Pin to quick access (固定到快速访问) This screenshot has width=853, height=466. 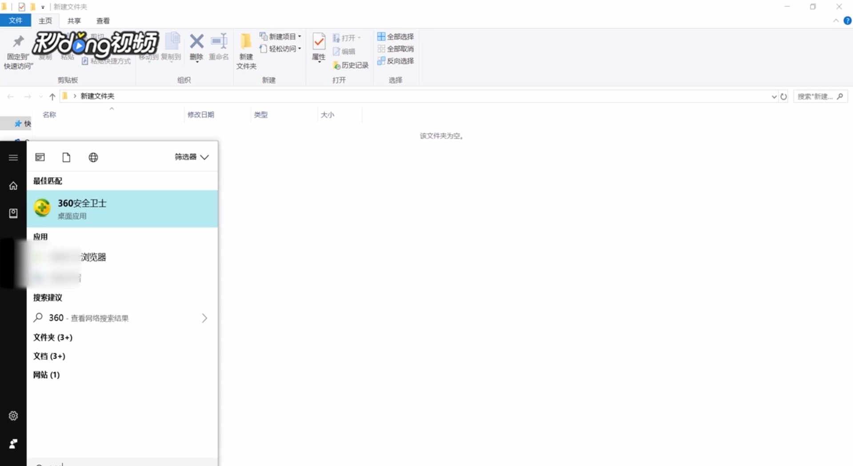click(x=18, y=52)
